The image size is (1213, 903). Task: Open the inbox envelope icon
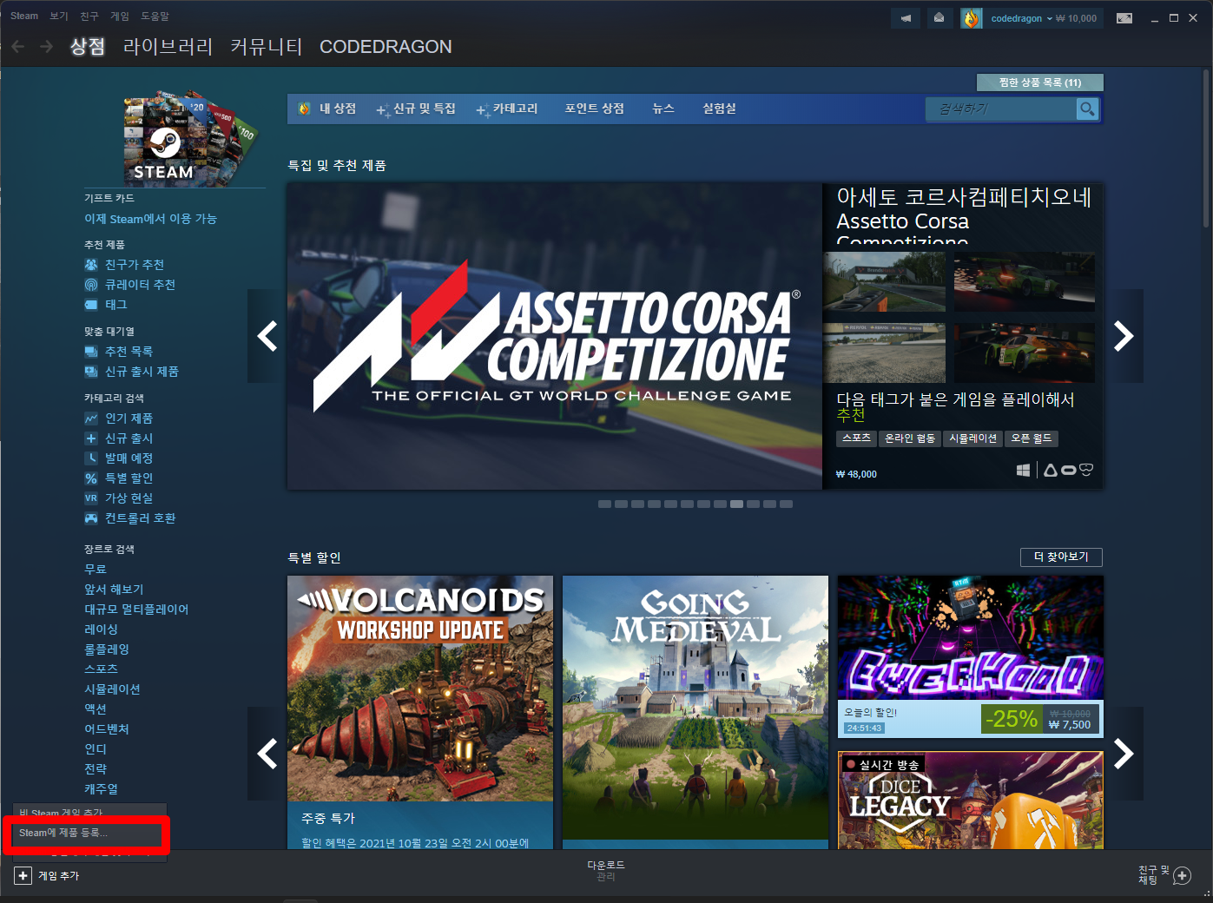pyautogui.click(x=939, y=18)
